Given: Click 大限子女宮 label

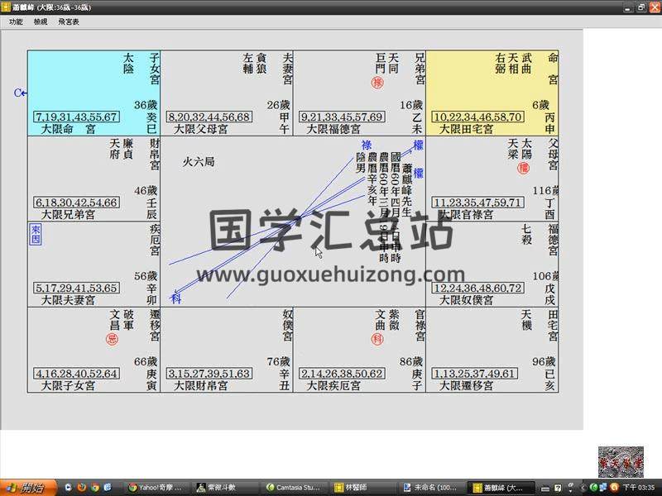Looking at the screenshot, I should tap(68, 386).
